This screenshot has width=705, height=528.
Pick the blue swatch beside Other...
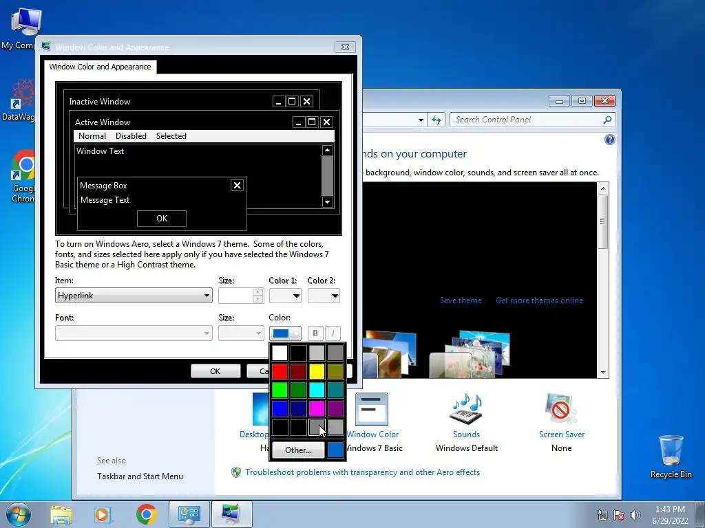tap(335, 450)
